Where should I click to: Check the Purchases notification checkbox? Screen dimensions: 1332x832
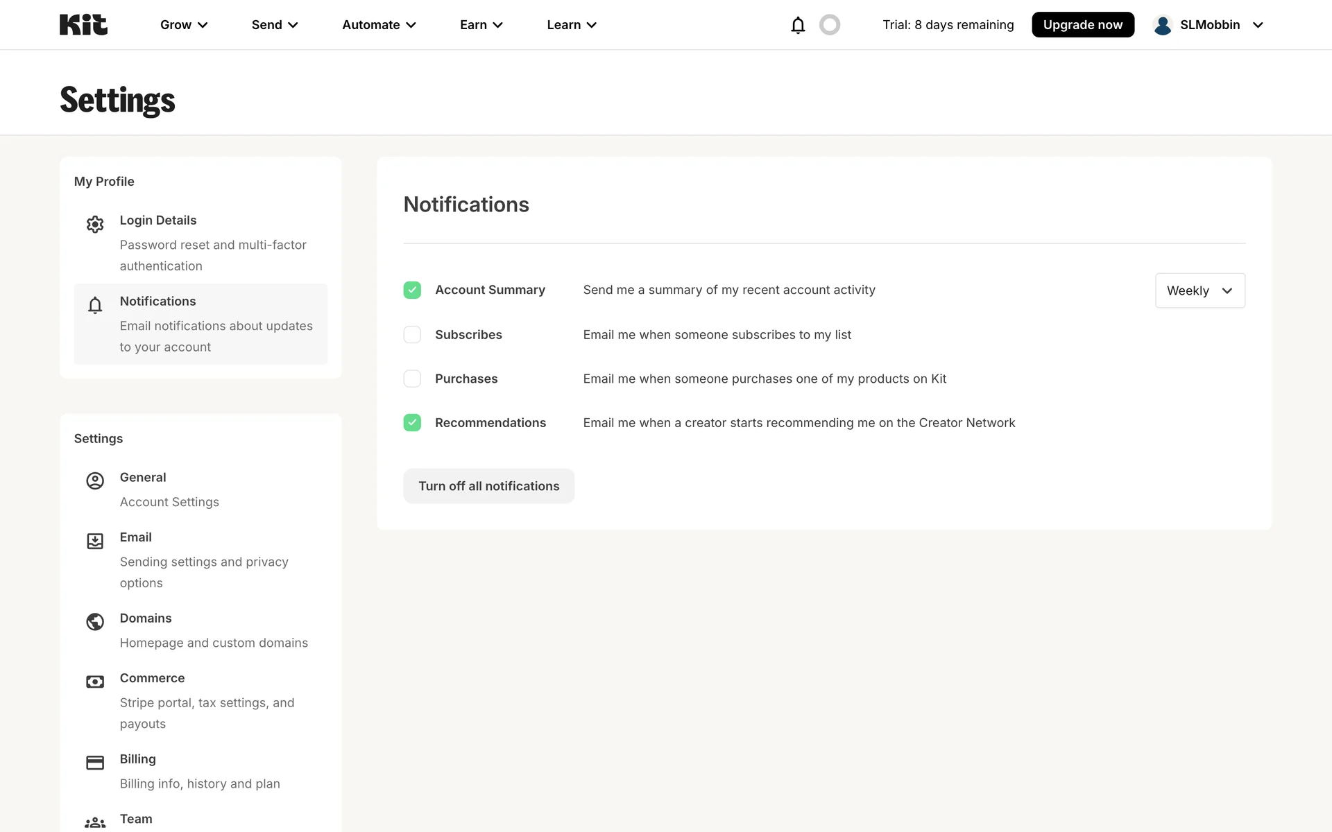pyautogui.click(x=412, y=379)
